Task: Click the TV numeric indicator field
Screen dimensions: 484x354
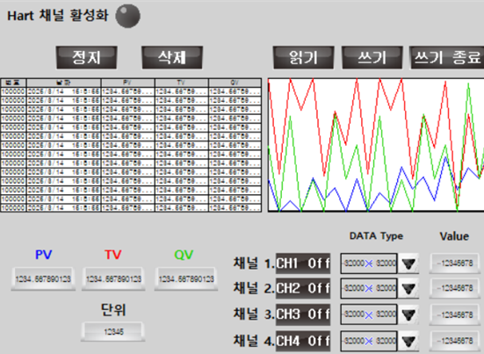Action: 113,279
